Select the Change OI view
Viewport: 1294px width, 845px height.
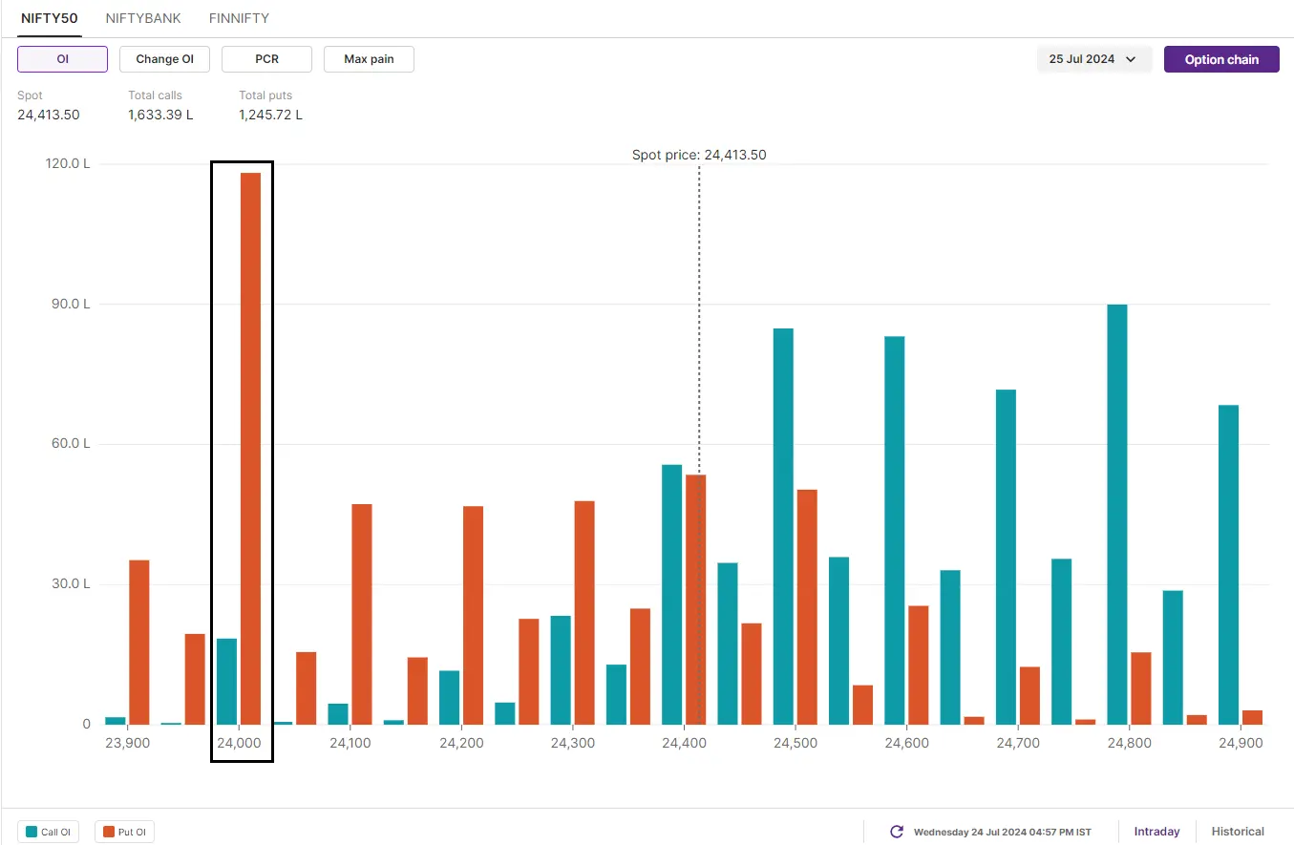tap(164, 59)
